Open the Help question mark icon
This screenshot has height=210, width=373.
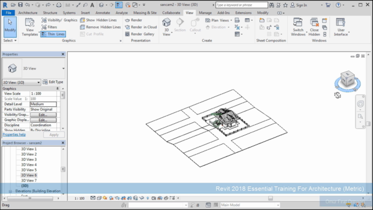(338, 5)
